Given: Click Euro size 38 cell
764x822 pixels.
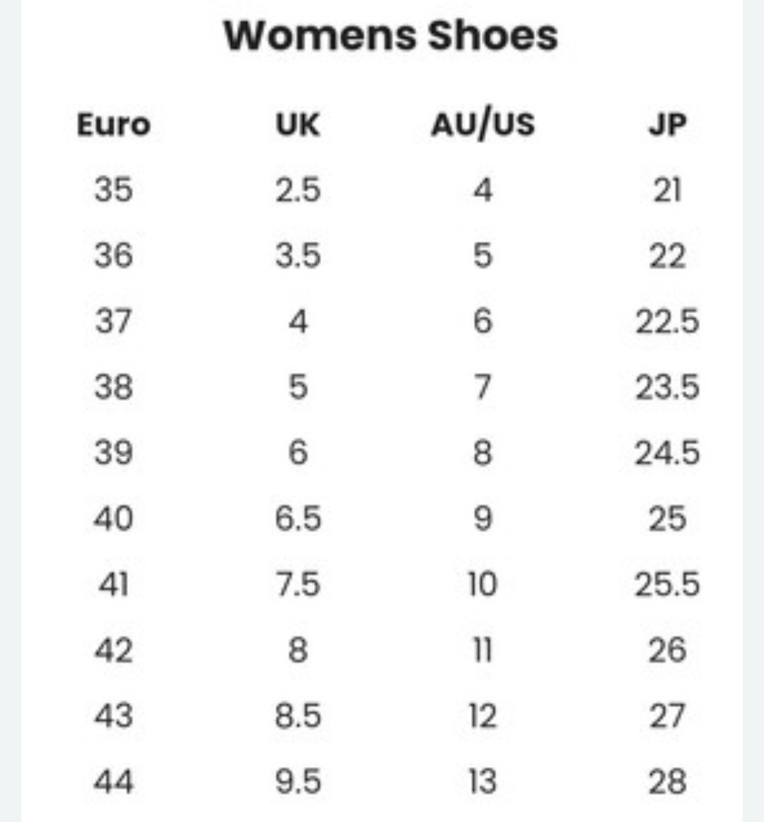Looking at the screenshot, I should tap(114, 387).
